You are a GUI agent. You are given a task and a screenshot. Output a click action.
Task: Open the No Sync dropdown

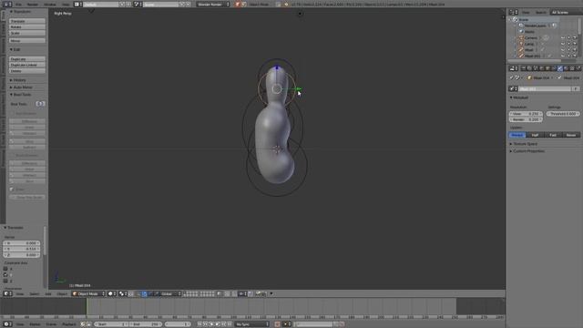[x=251, y=324]
